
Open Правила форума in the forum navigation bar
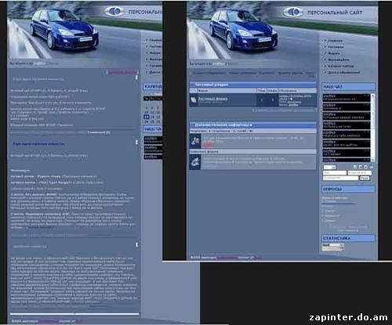coord(290,73)
